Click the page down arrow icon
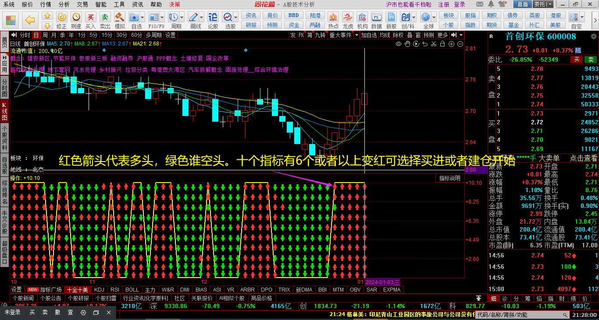The height and width of the screenshot is (320, 599). 47,25
